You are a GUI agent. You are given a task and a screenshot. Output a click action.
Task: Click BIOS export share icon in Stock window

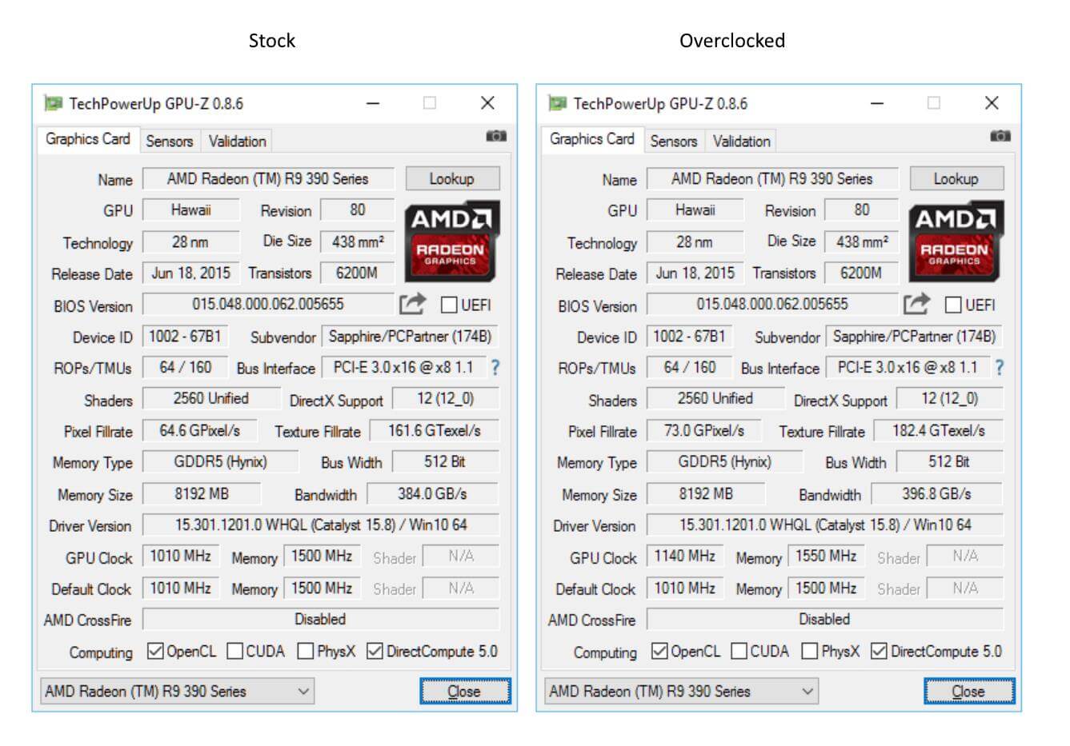tap(413, 305)
